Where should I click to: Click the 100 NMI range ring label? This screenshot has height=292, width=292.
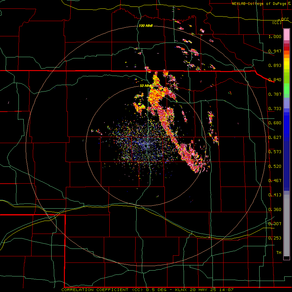(x=146, y=26)
